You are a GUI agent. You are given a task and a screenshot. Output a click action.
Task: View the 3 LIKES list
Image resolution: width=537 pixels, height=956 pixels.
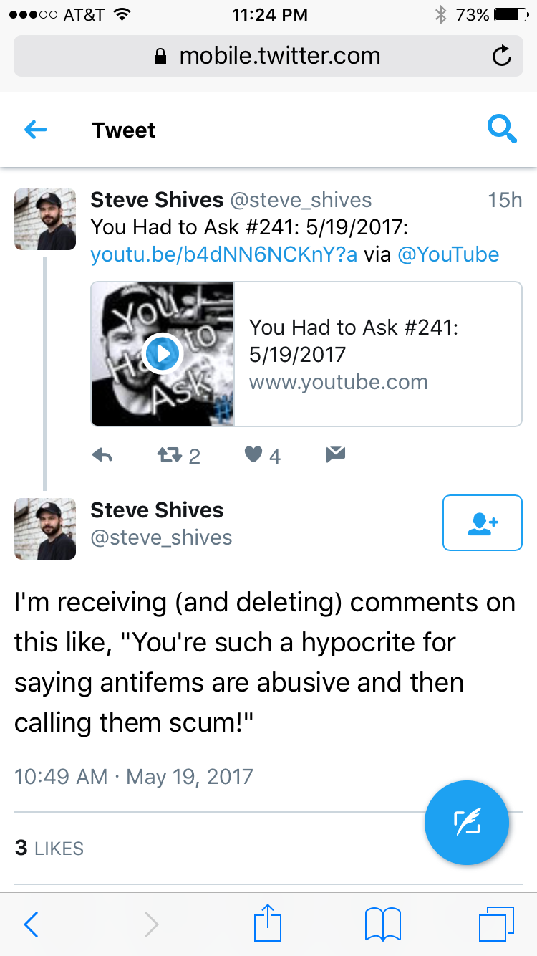pyautogui.click(x=49, y=849)
